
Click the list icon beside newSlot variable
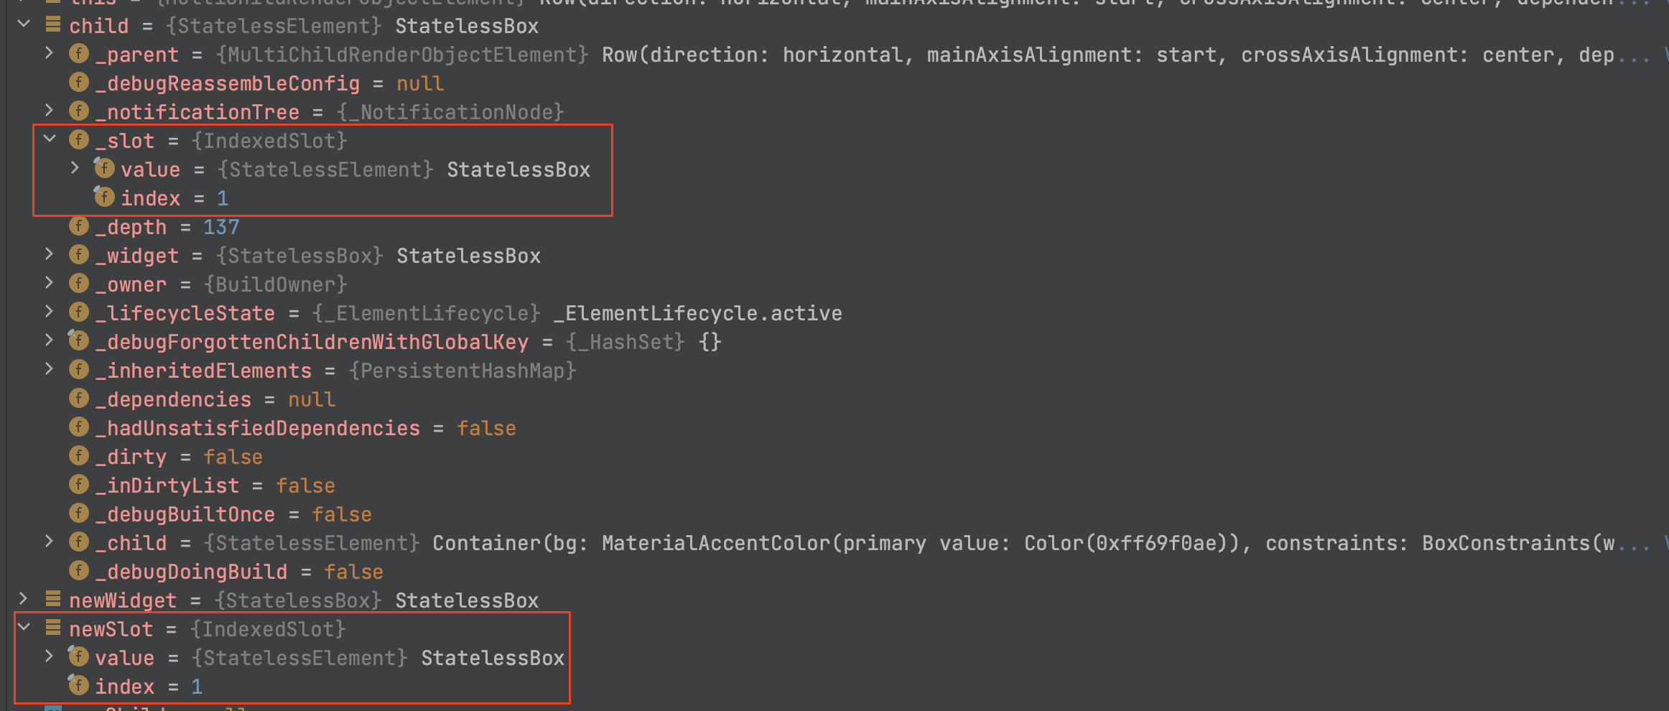[53, 628]
